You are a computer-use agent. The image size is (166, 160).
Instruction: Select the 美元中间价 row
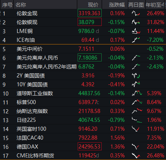point(83,49)
